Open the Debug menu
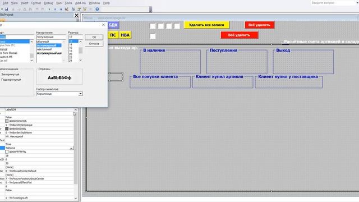Screen dimensions: 359x202 tap(49, 3)
